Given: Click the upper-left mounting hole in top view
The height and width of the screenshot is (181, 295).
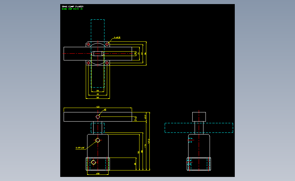Looking at the screenshot, I should [x=88, y=44].
